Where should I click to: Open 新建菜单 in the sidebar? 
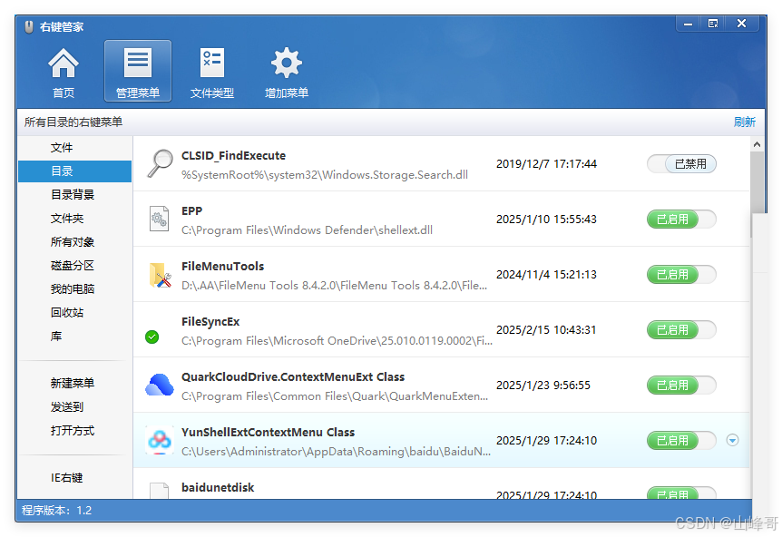(x=74, y=384)
